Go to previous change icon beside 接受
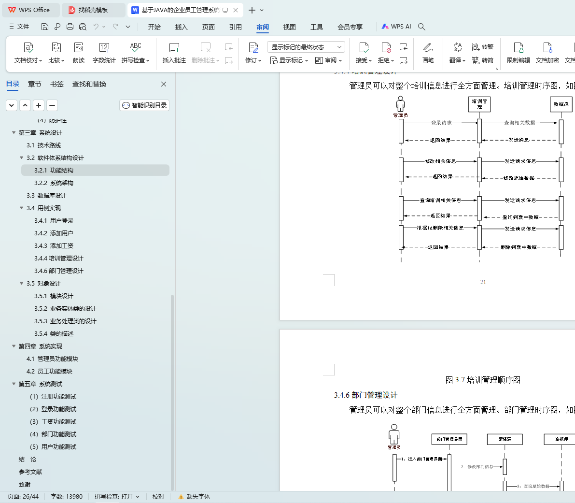Image resolution: width=575 pixels, height=503 pixels. [x=404, y=47]
